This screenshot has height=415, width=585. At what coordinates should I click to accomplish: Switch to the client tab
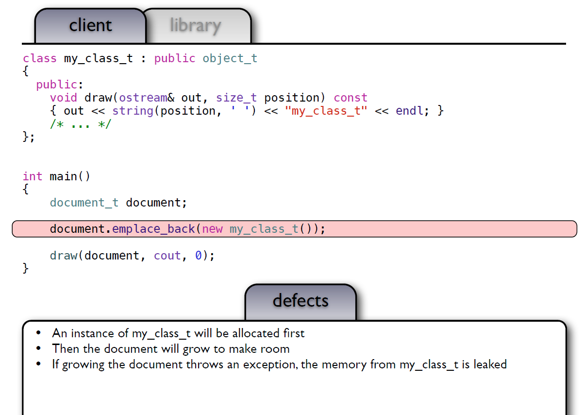click(90, 25)
